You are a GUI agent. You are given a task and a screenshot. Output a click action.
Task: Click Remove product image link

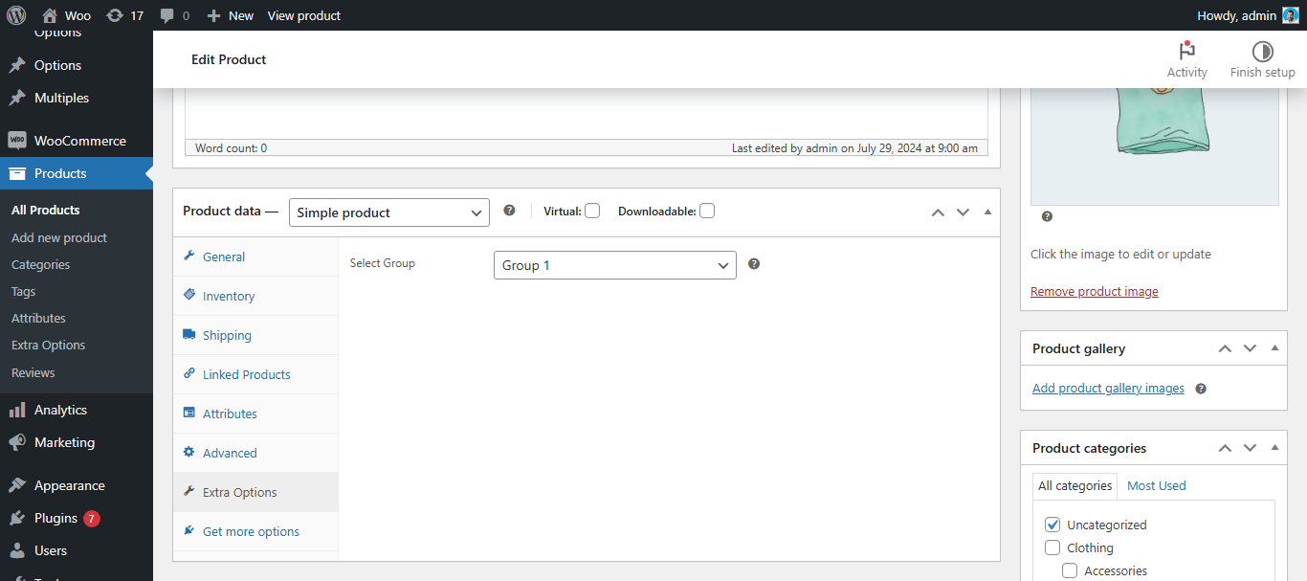[x=1095, y=291]
